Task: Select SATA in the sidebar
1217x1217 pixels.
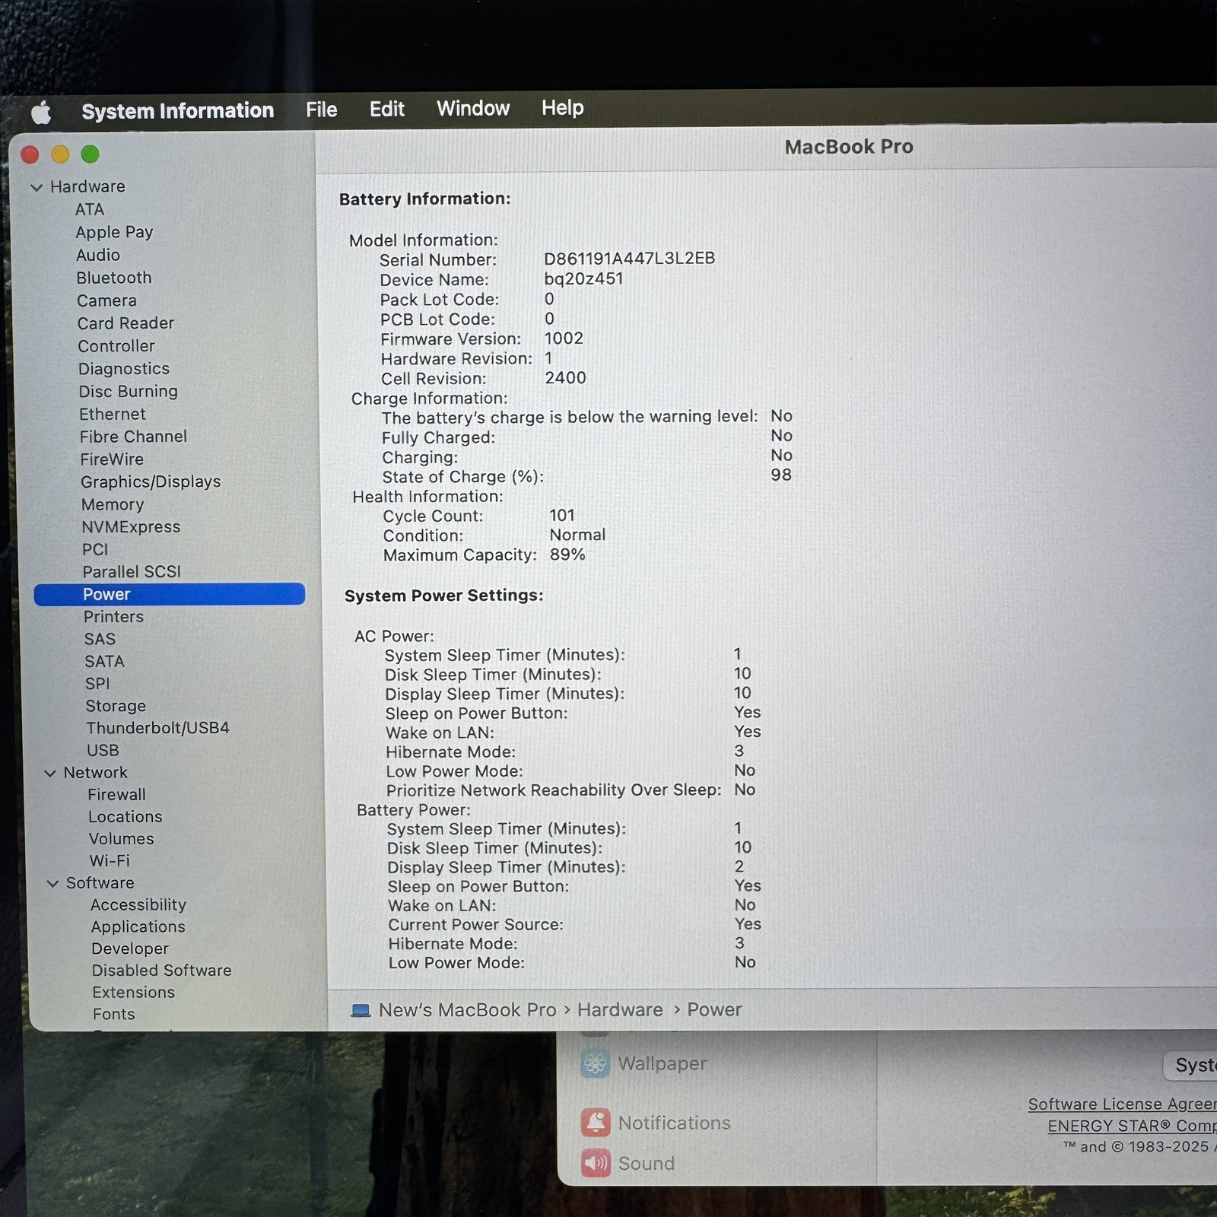Action: click(x=104, y=662)
